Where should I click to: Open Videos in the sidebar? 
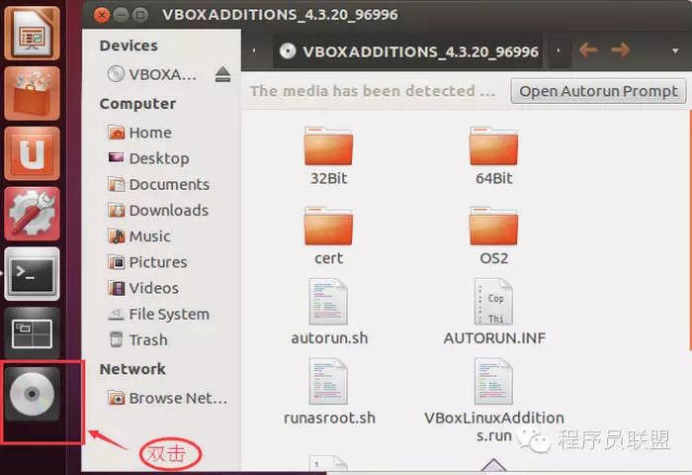[x=143, y=288]
